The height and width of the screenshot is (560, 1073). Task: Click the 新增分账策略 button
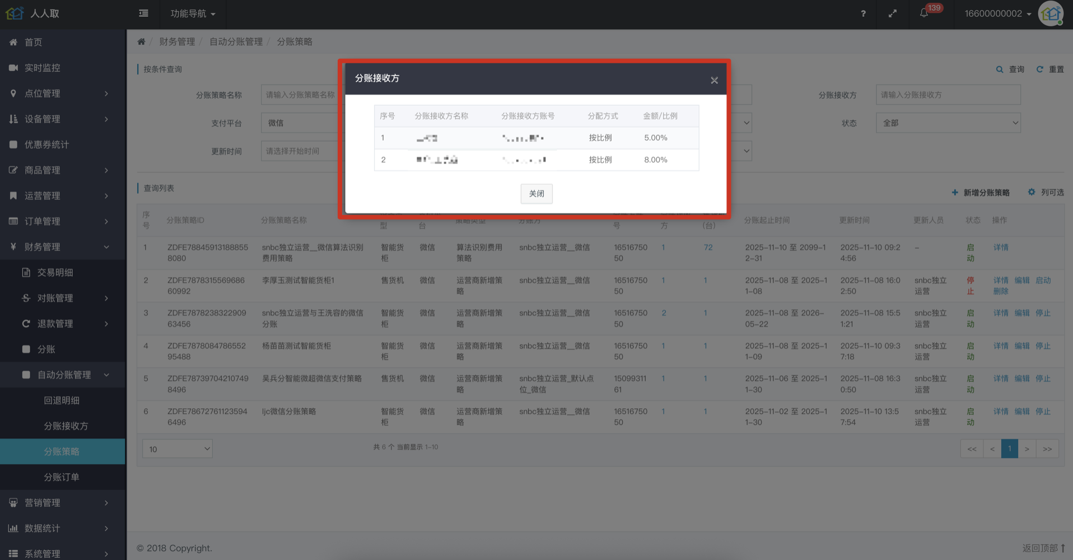[981, 193]
